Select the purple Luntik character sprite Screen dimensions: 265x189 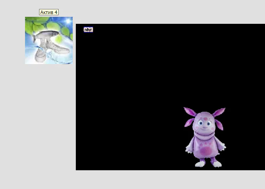(205, 137)
